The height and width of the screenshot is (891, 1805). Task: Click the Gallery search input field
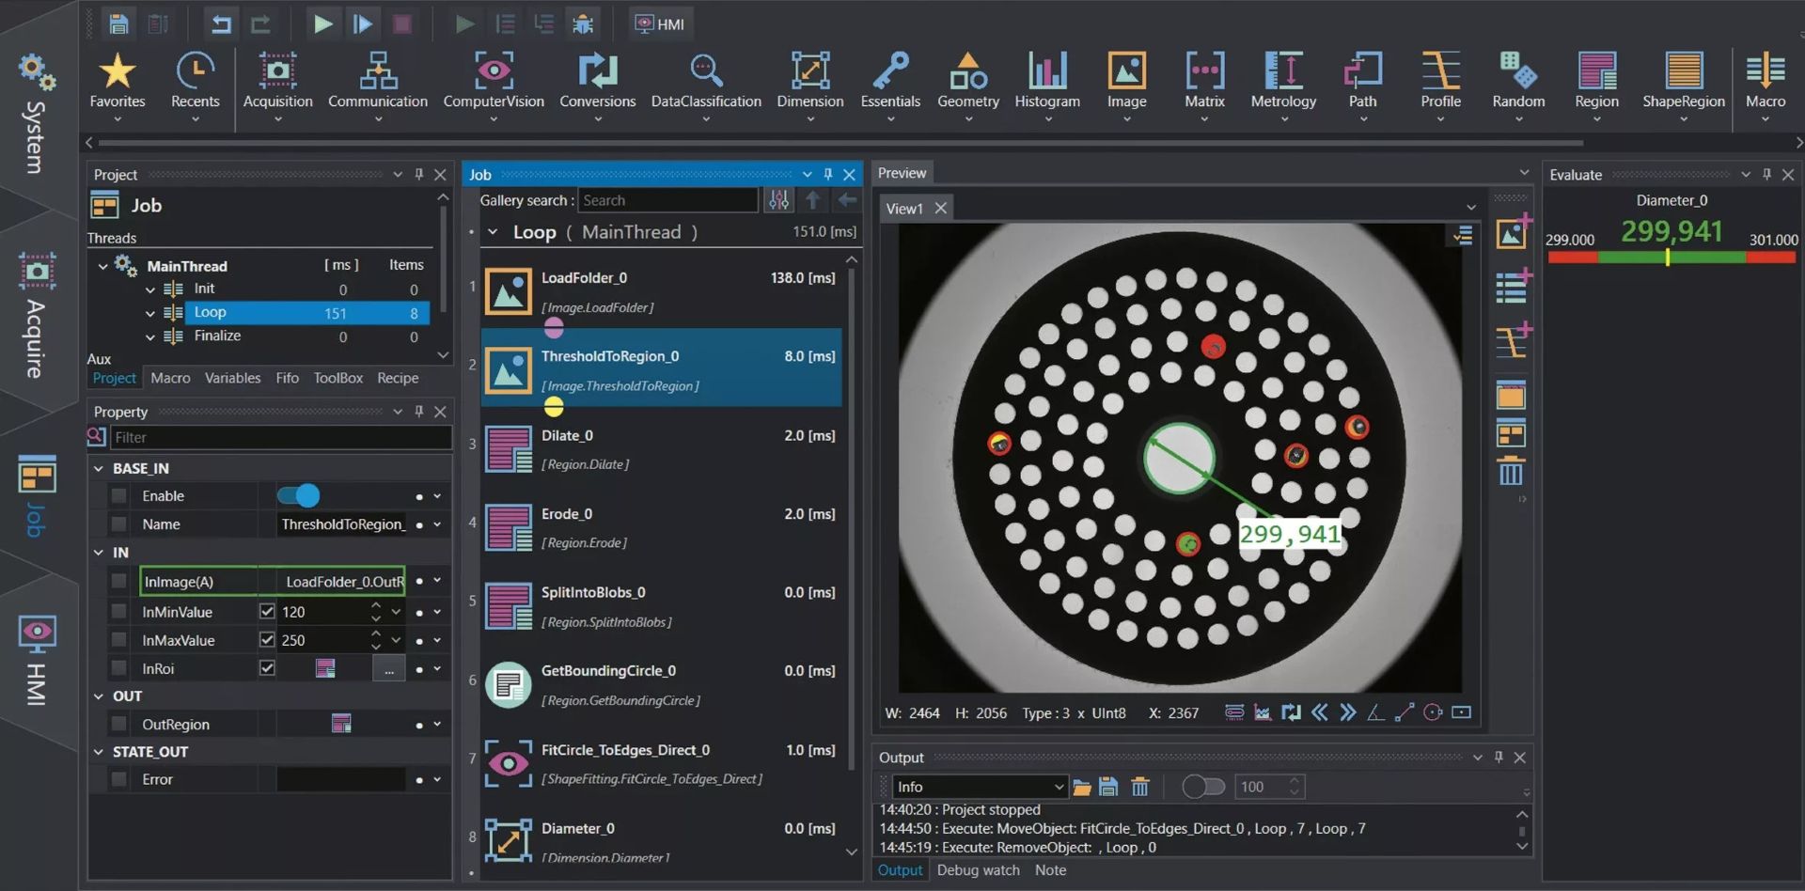coord(667,200)
